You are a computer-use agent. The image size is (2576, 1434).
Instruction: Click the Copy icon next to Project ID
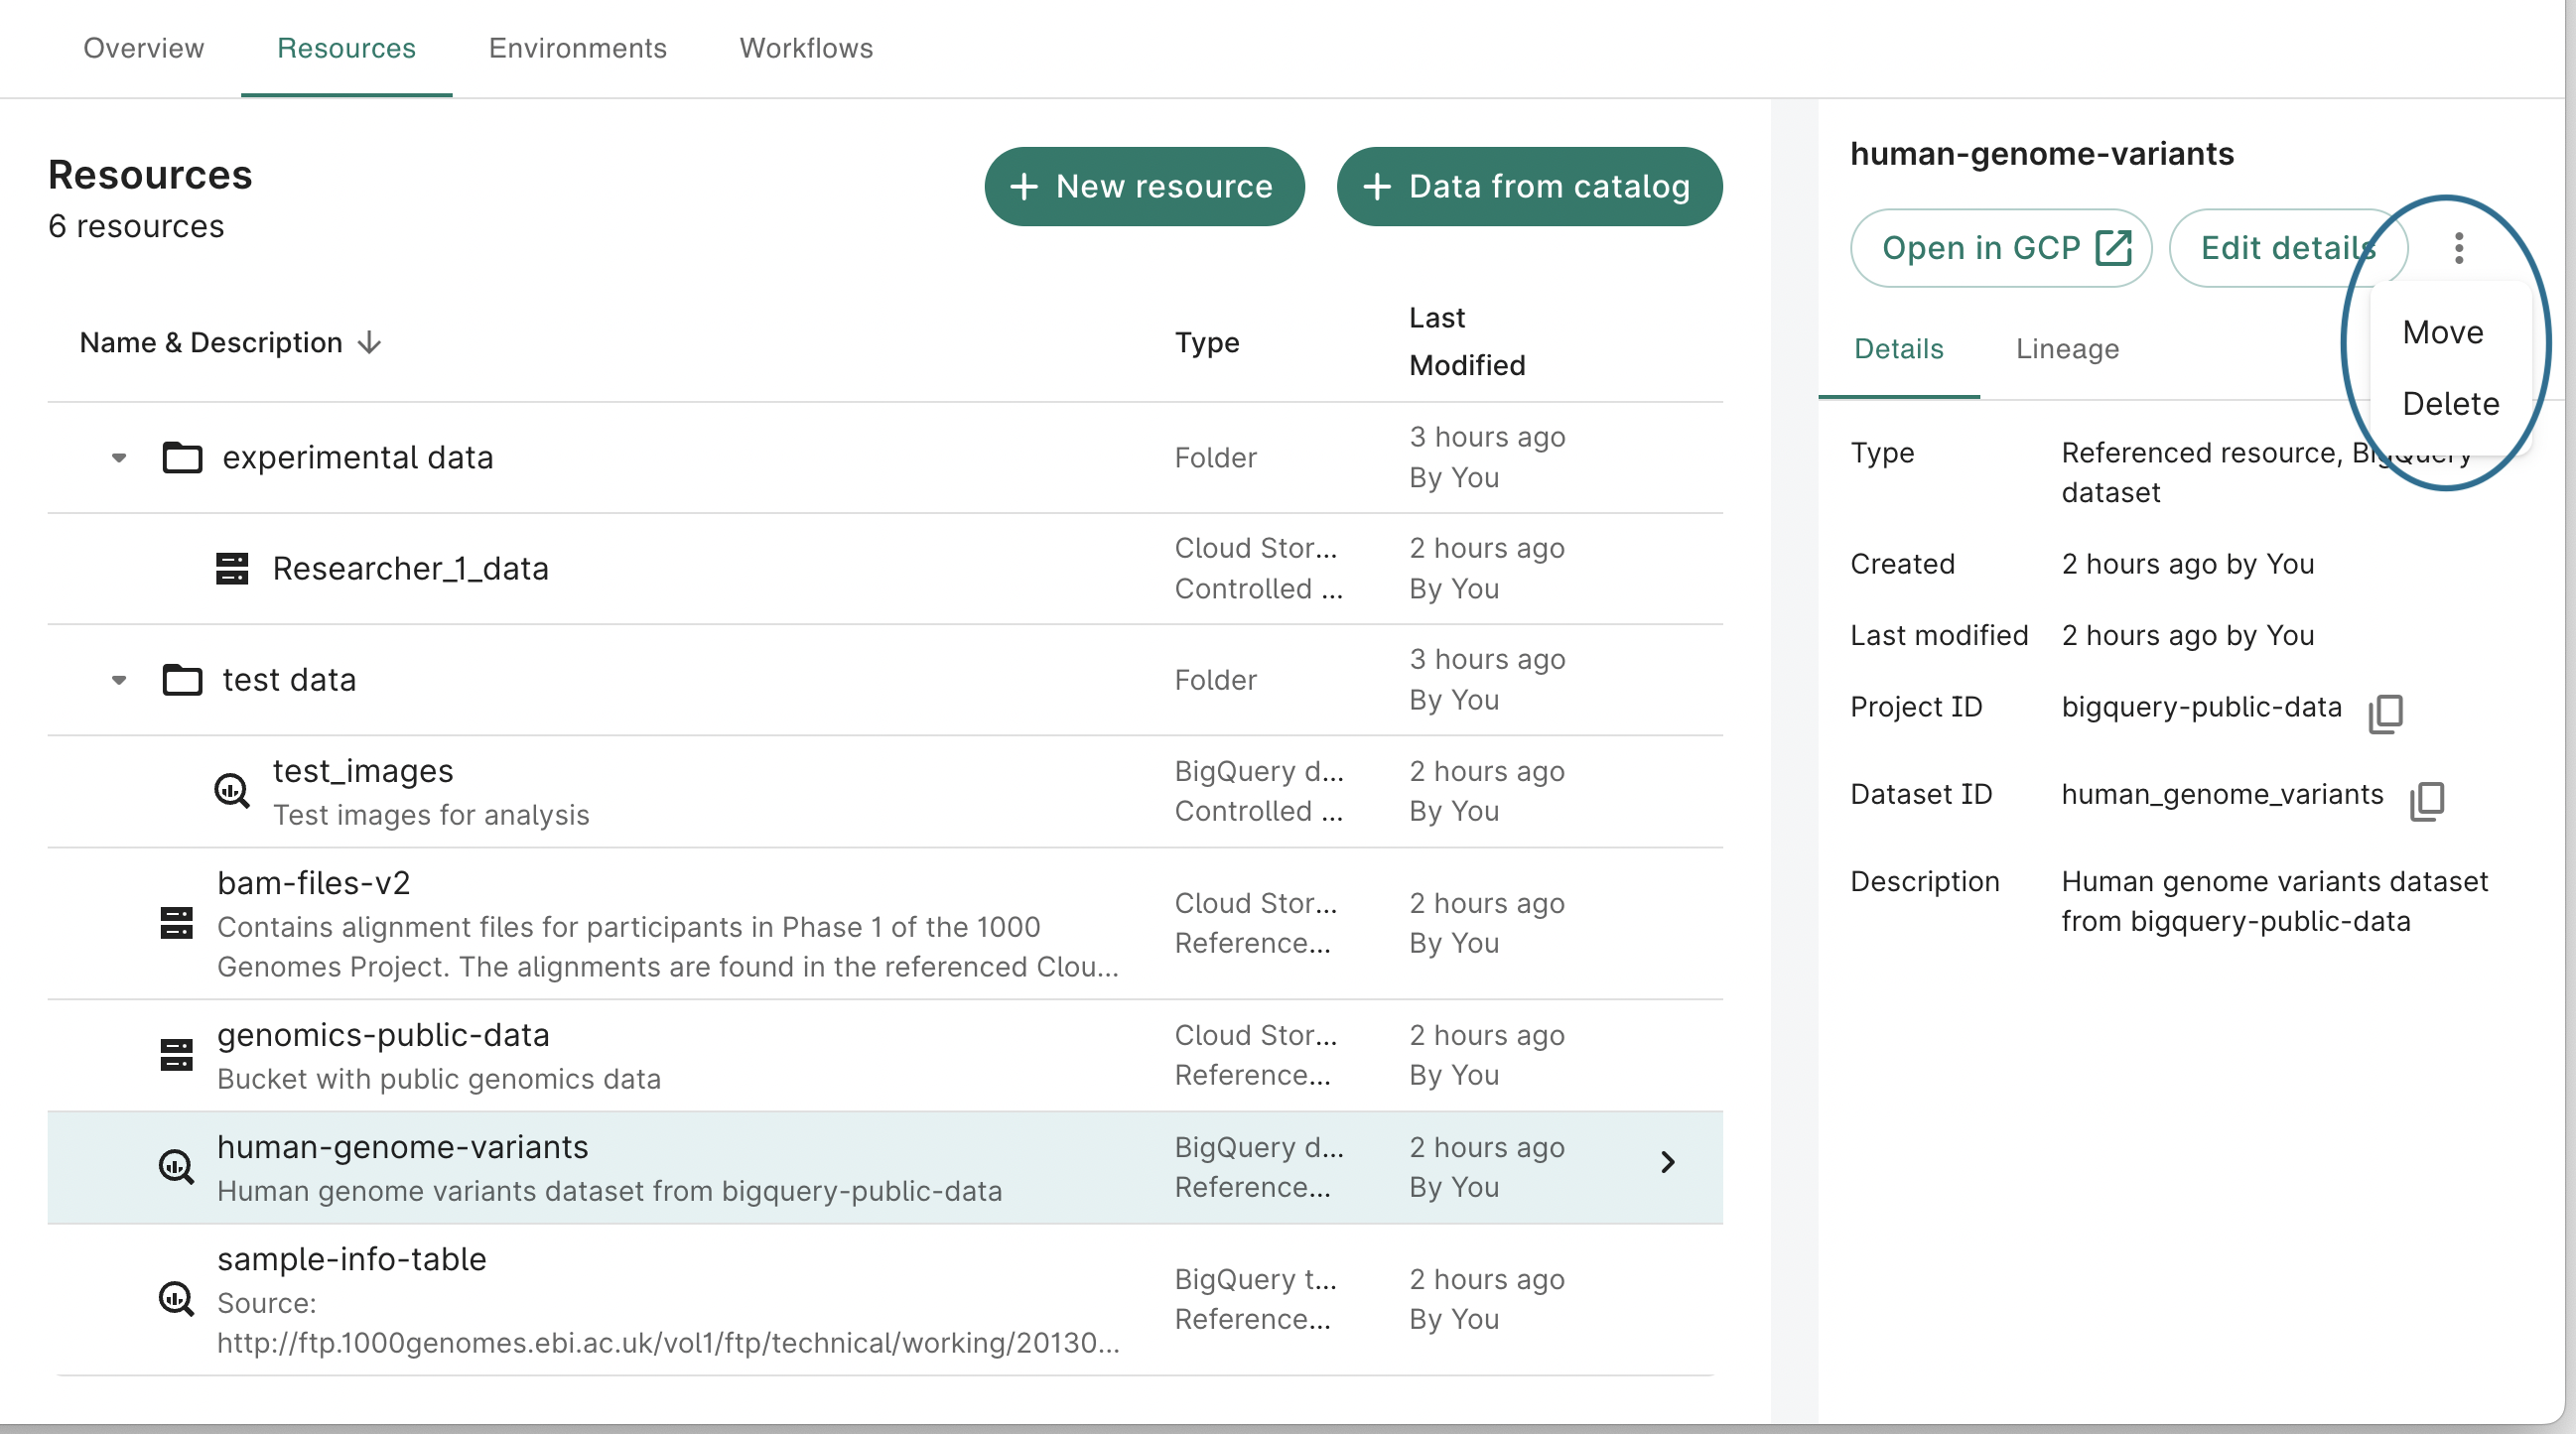(x=2383, y=709)
